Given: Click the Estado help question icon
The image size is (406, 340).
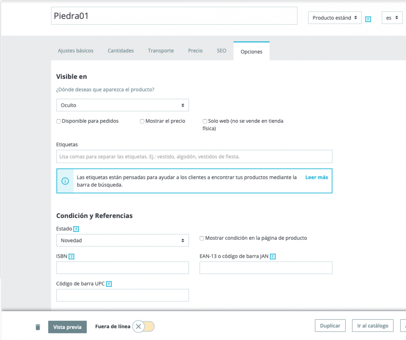Looking at the screenshot, I should coord(76,229).
